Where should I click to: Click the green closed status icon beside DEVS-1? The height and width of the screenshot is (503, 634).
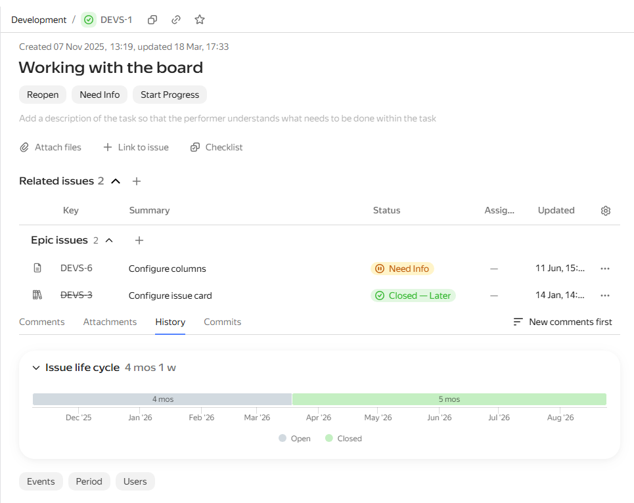(x=89, y=20)
